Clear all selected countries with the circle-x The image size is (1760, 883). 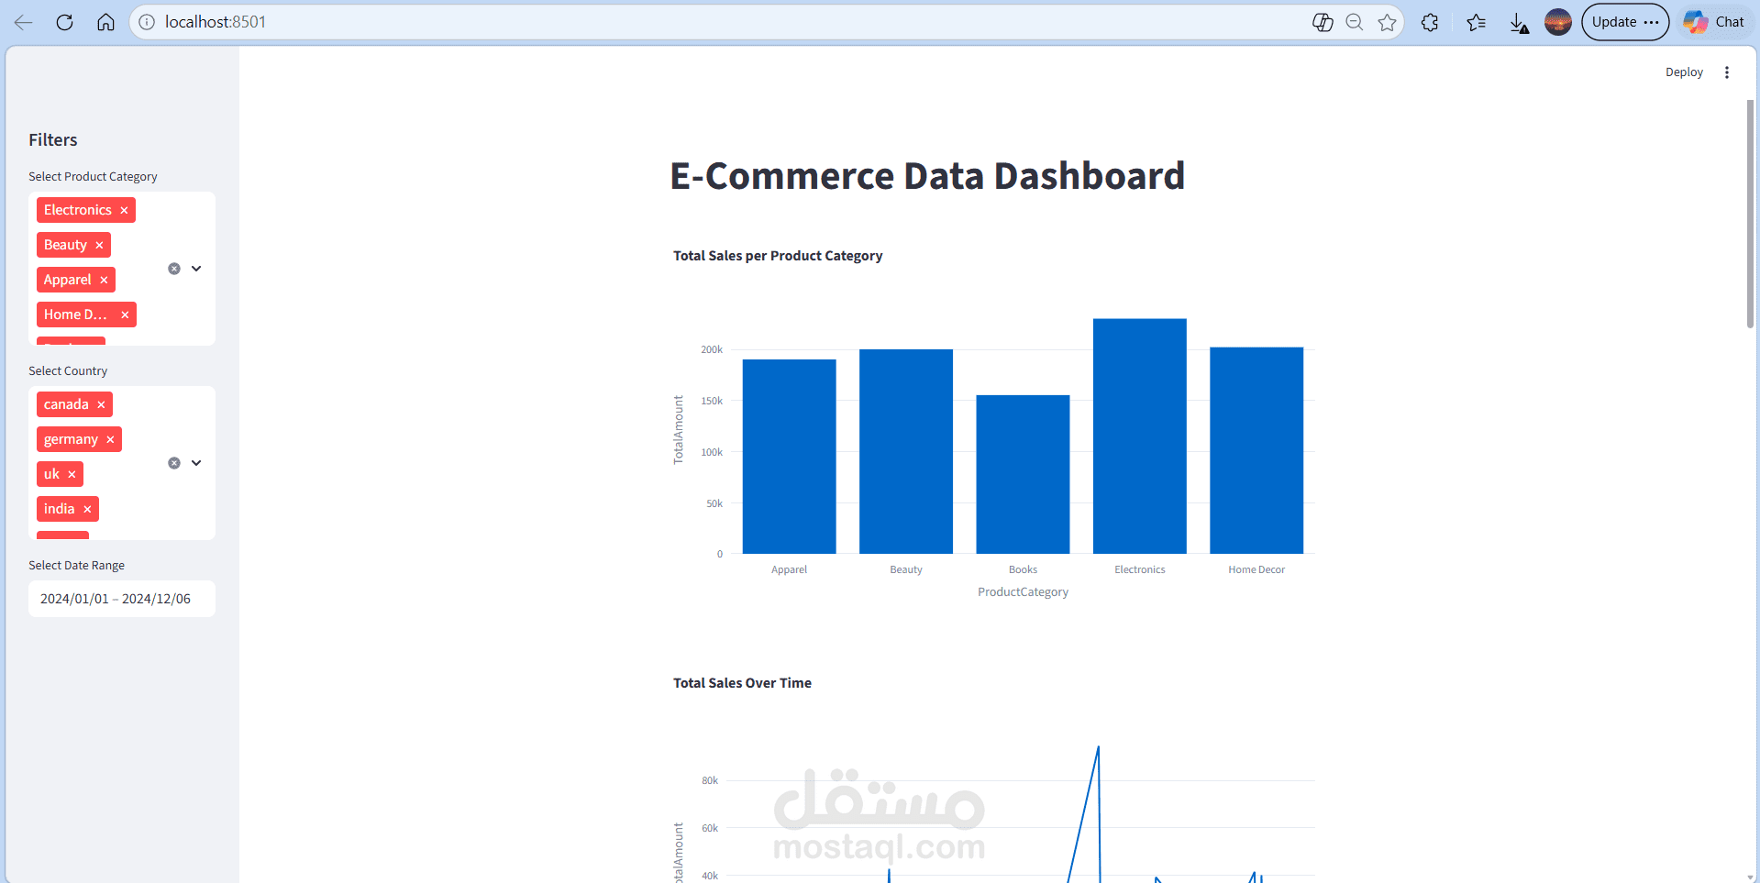(x=174, y=463)
